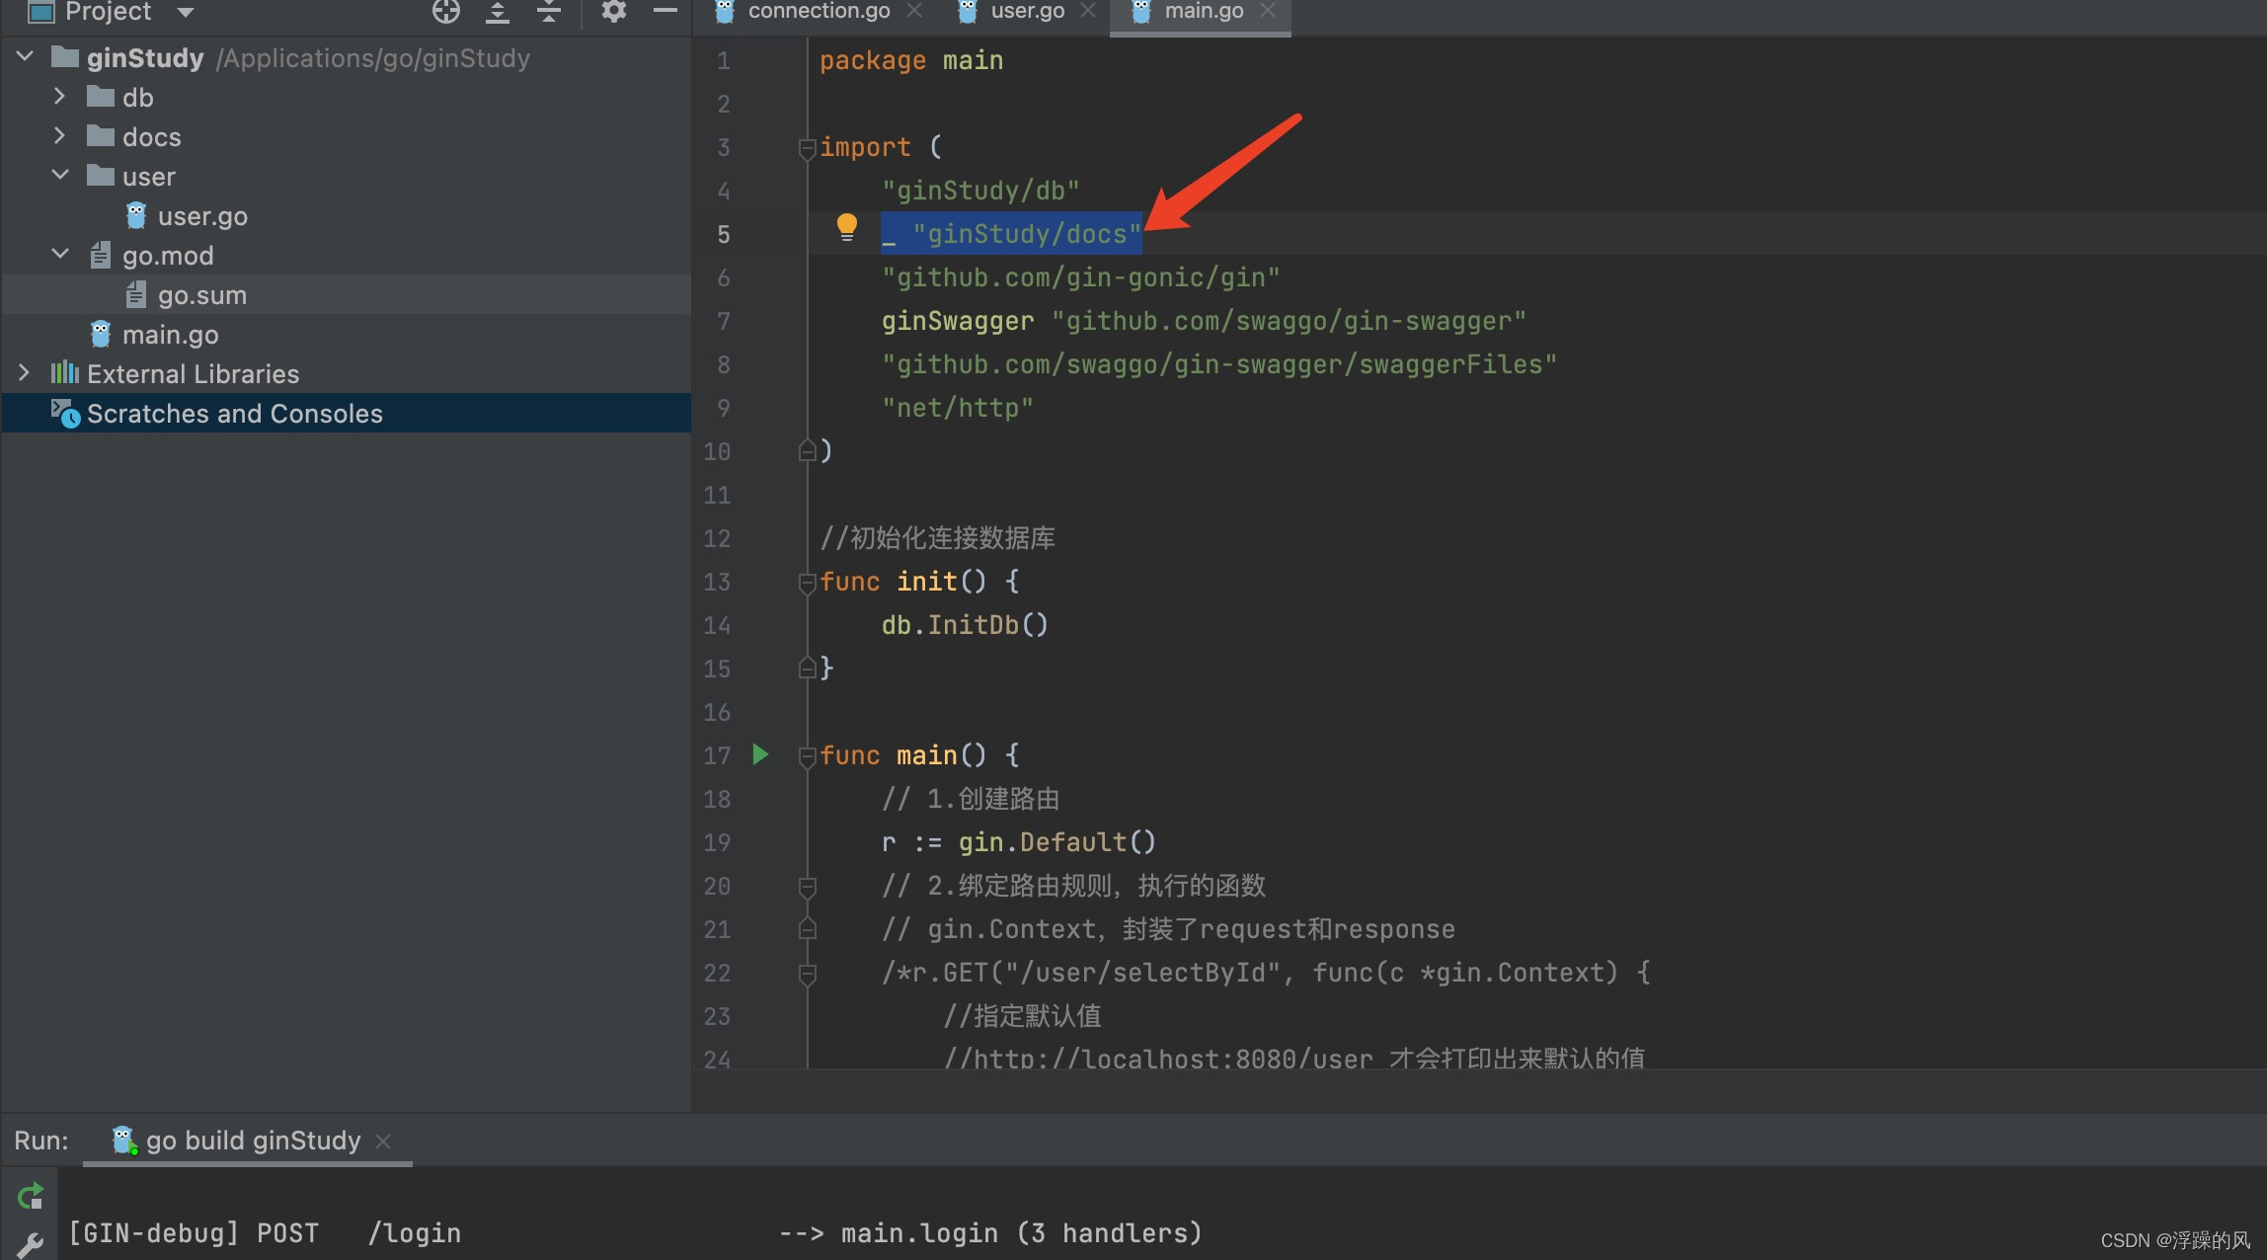2267x1260 pixels.
Task: Click the wrench settings icon in Run panel
Action: click(x=31, y=1245)
